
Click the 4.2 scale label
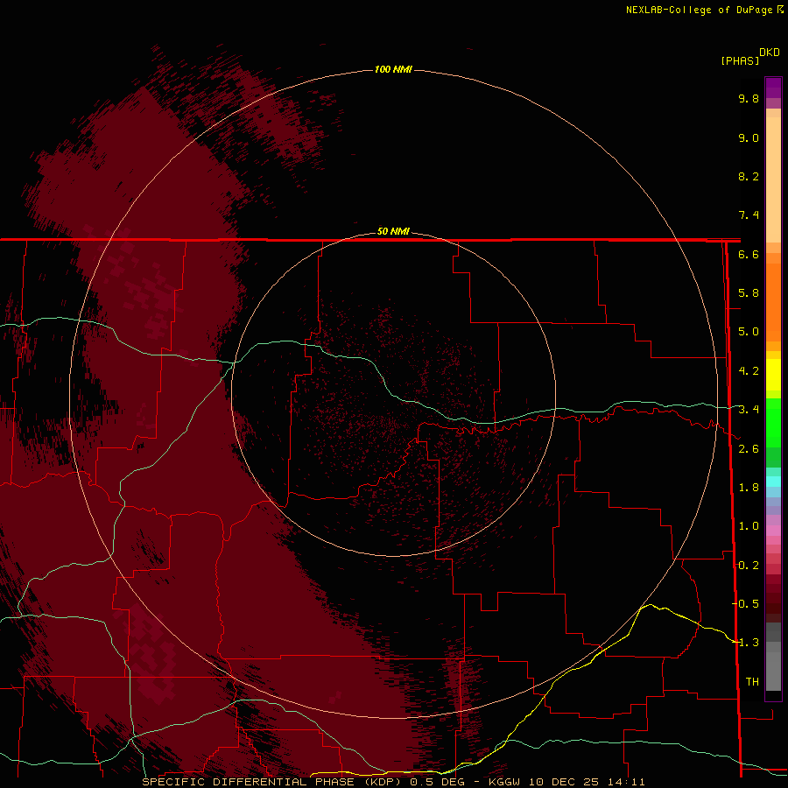click(x=749, y=371)
